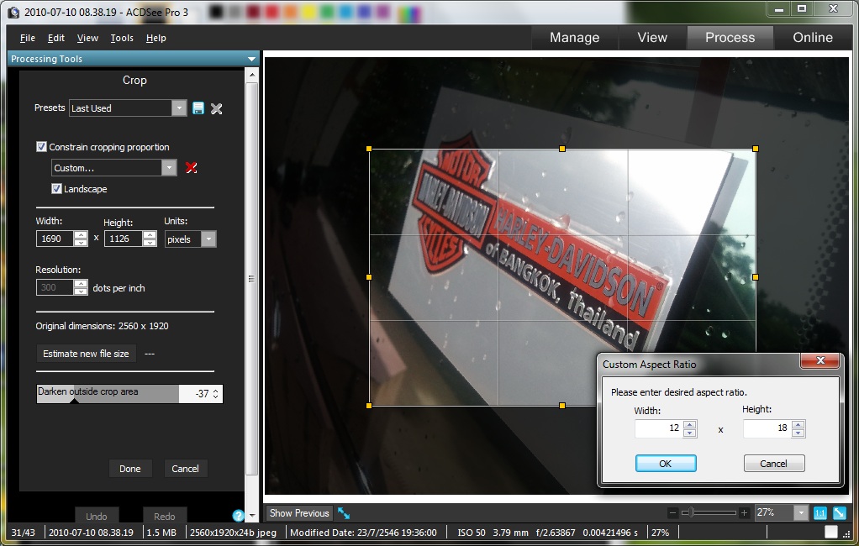Show image at actual size 1:1
Screen dimensions: 859x546
tap(820, 513)
